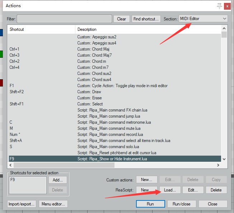Image resolution: width=234 pixels, height=213 pixels.
Task: Select Custom: Chord:m action row
Action: (114, 61)
